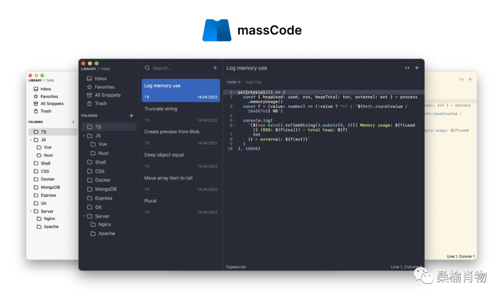Add a new snippet with the plus icon beside search
The image size is (503, 299).
[215, 68]
